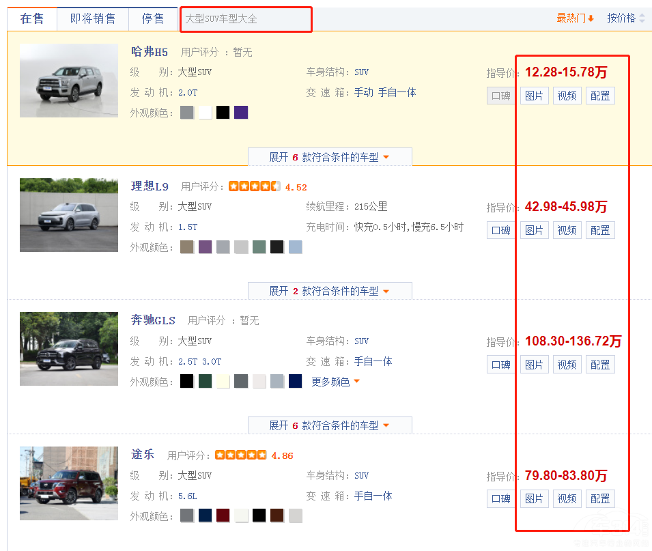652x551 pixels.
Task: Switch to the 在售 tab
Action: (x=32, y=18)
